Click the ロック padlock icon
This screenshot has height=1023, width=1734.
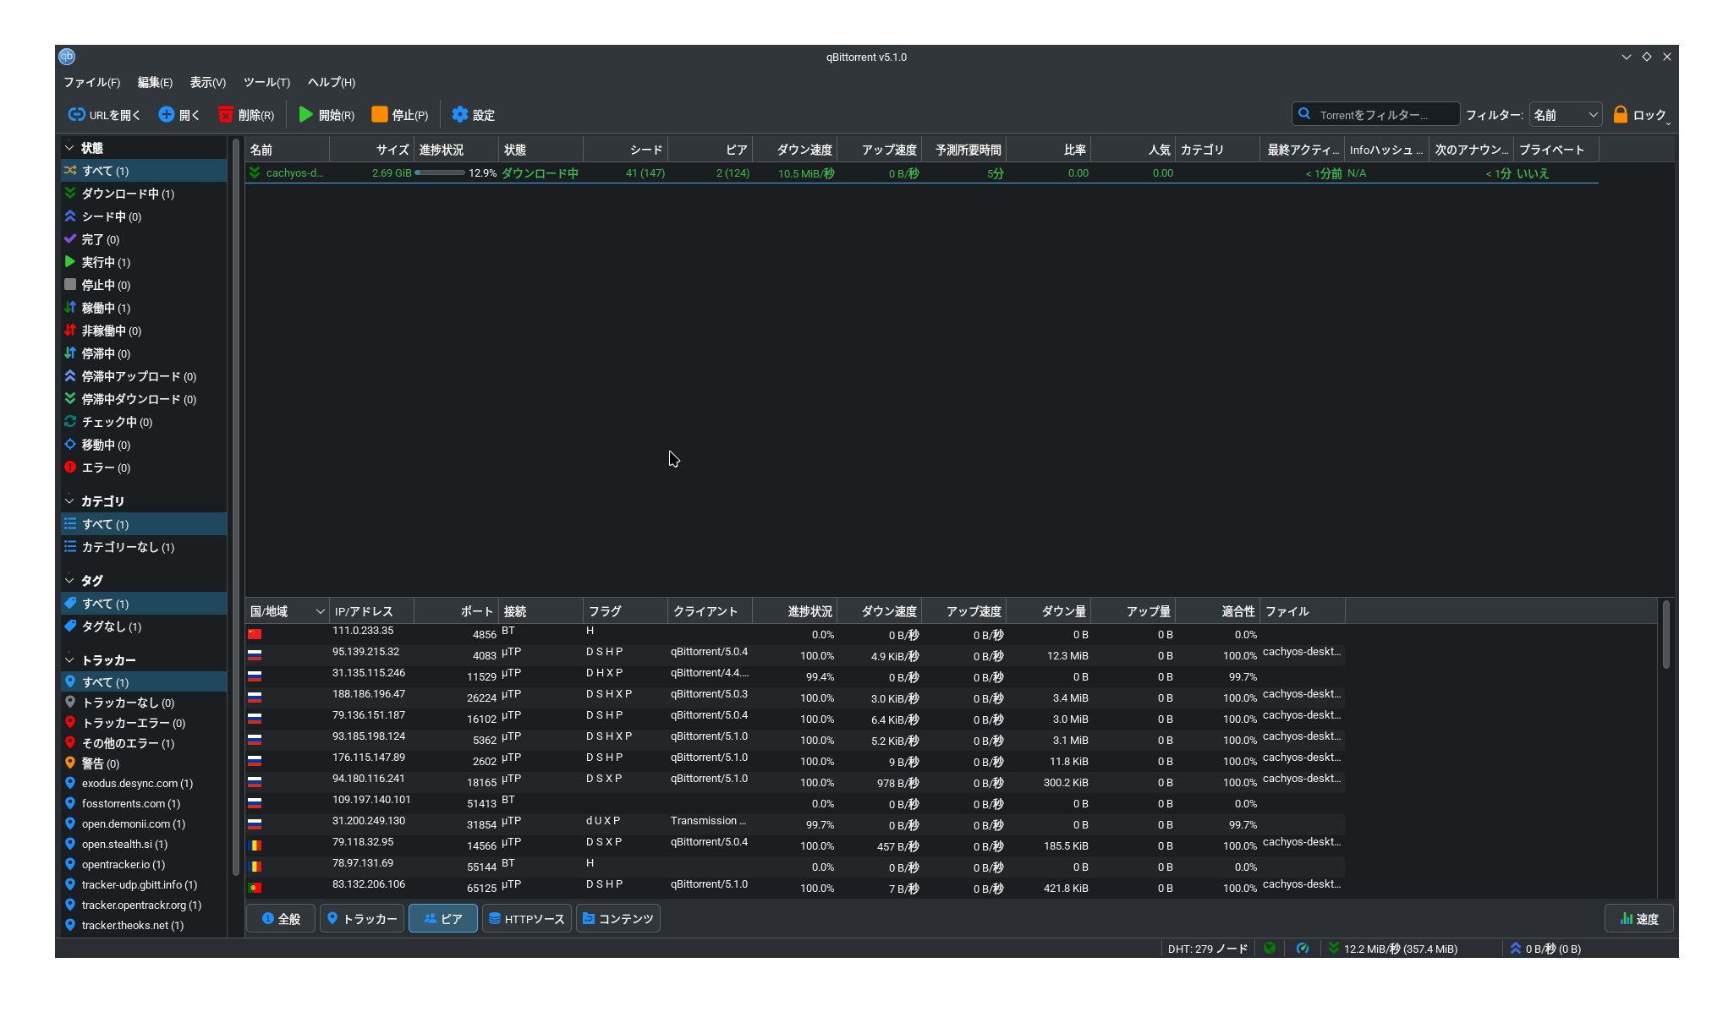(x=1621, y=115)
